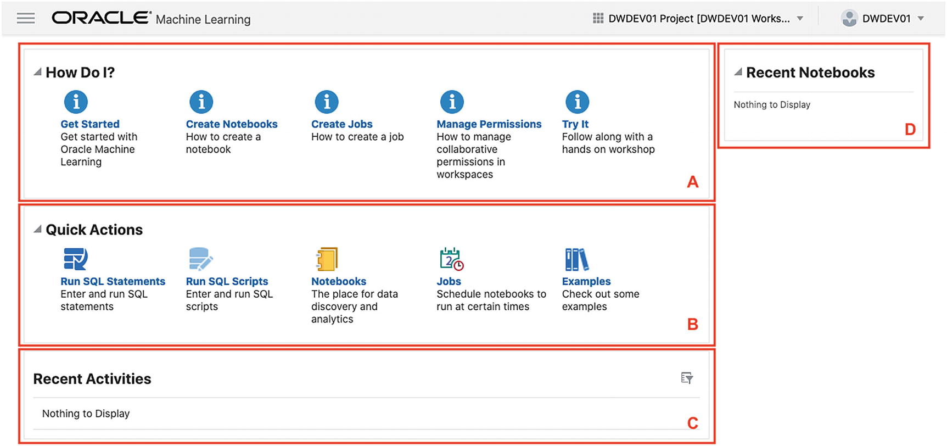Open the Run SQL Scripts link
This screenshot has width=947, height=446.
(x=227, y=281)
